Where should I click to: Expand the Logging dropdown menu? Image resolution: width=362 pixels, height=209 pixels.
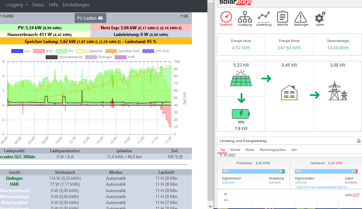[17, 5]
